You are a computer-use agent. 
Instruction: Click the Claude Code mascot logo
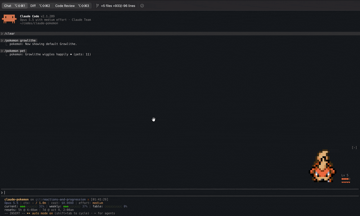(x=9, y=19)
